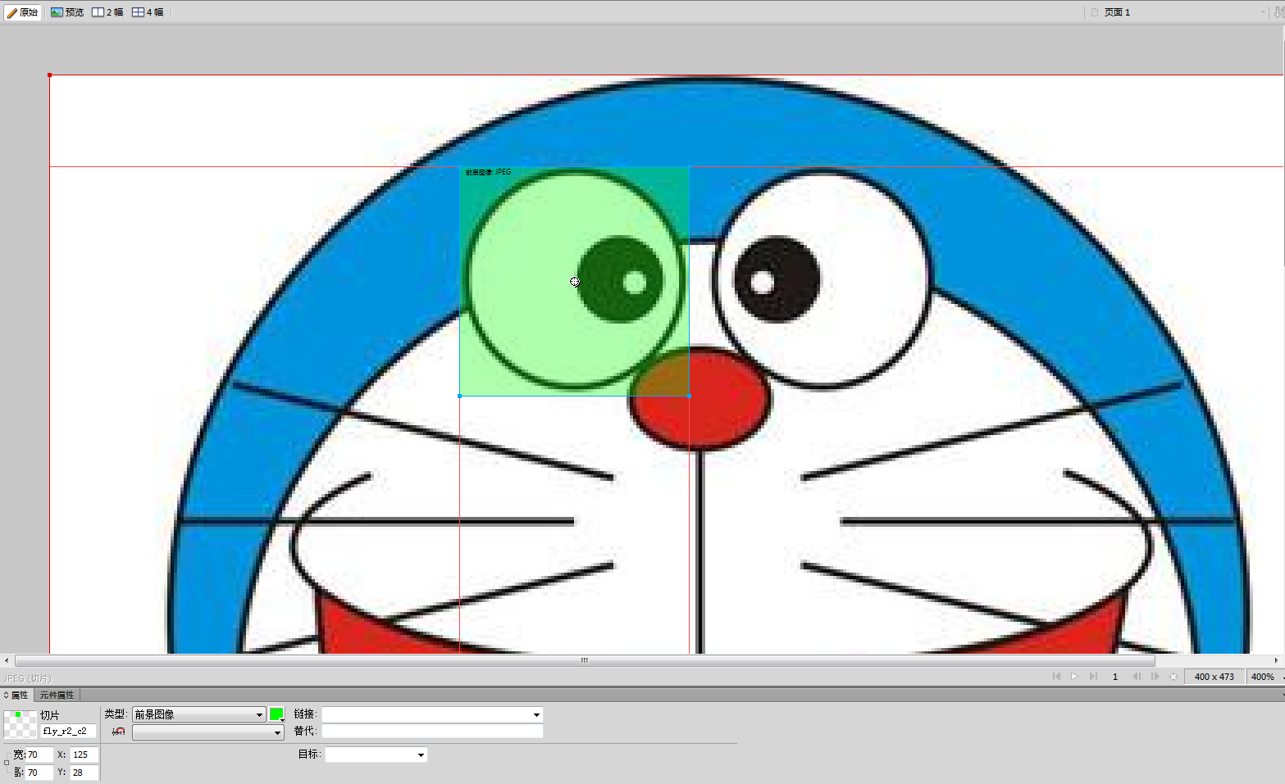This screenshot has height=784, width=1285.
Task: Open the 400% zoom level dropdown
Action: coord(1265,677)
